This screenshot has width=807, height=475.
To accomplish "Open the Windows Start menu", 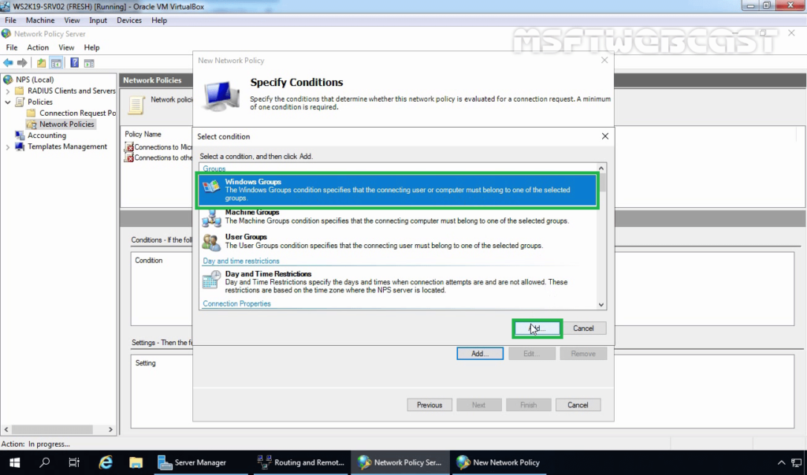I will pos(14,462).
